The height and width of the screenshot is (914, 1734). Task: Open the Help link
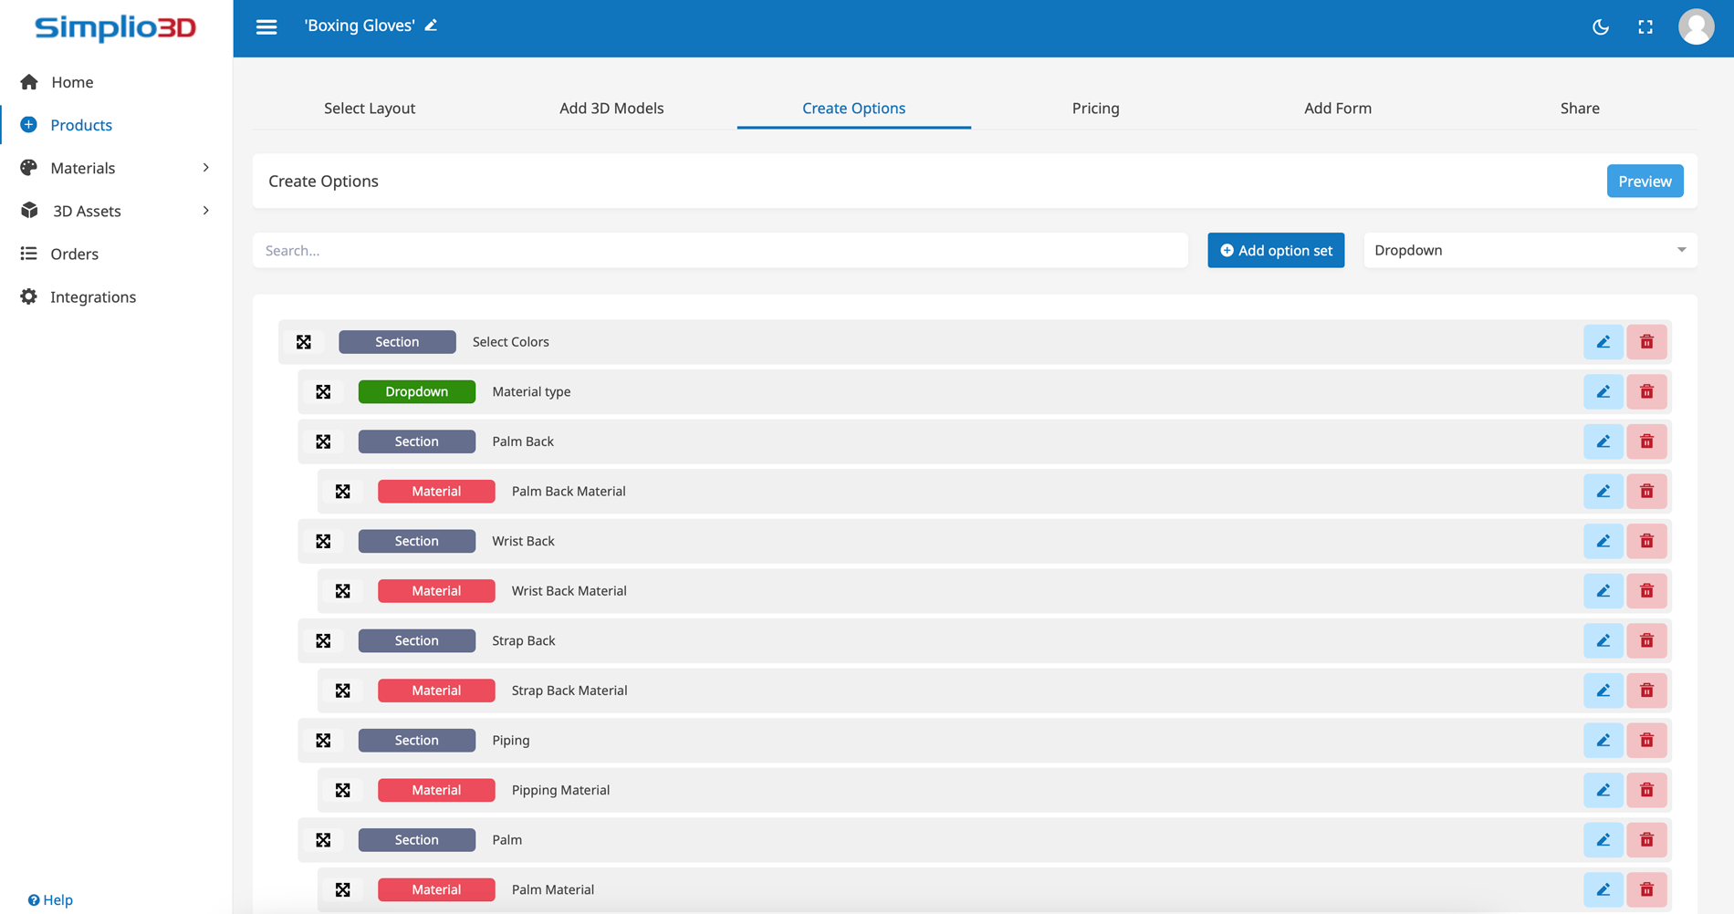(51, 900)
